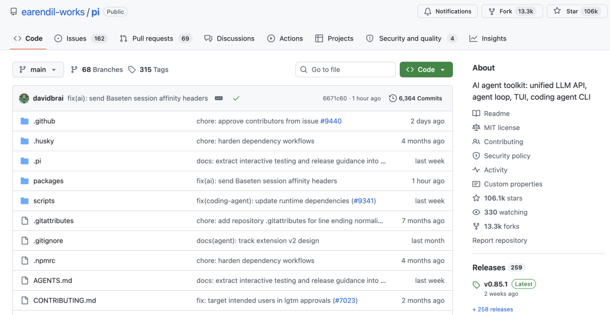
Task: Open the Contributing link in About
Action: (x=498, y=141)
